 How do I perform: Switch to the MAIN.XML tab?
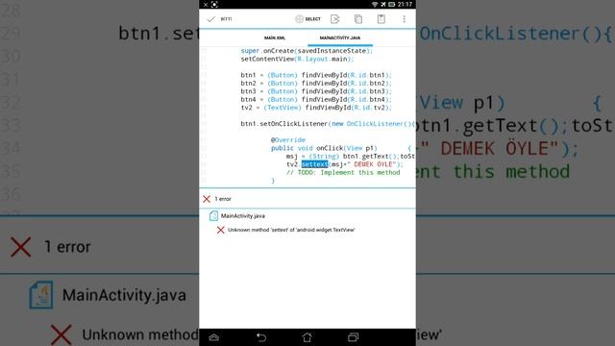coord(275,37)
